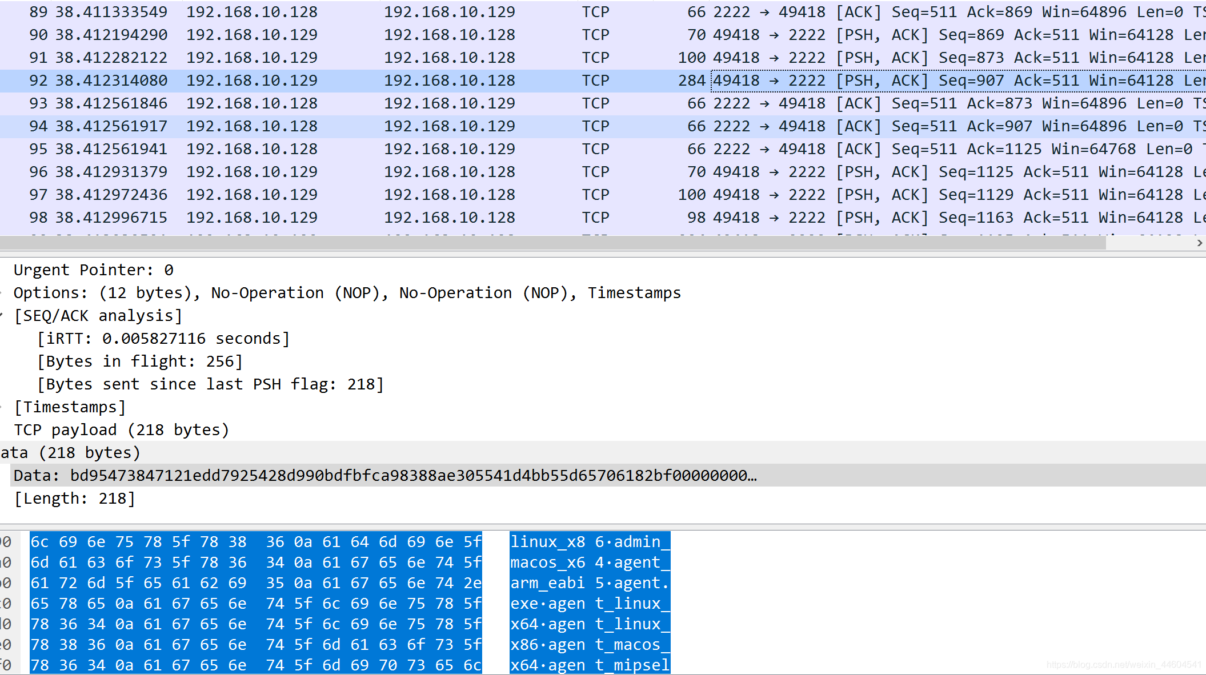Click destination 192.168.10.128 in packet 90
Image resolution: width=1206 pixels, height=675 pixels.
pos(450,35)
